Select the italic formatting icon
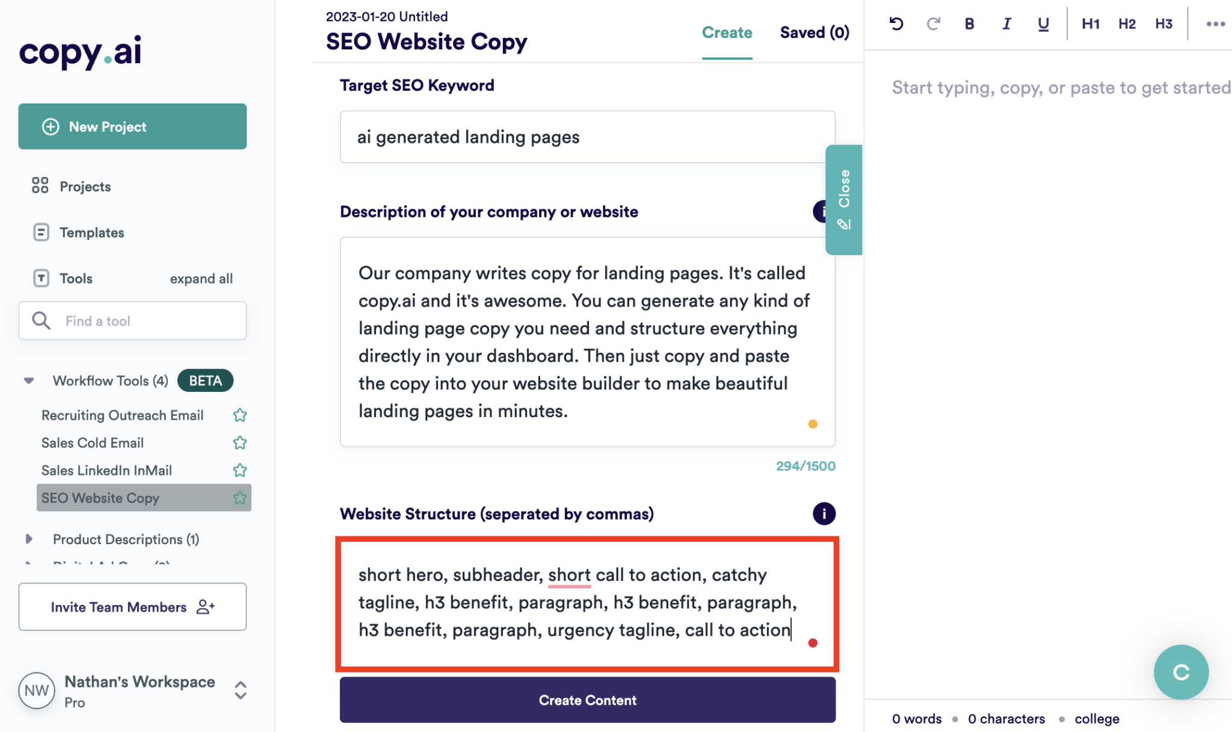1232x732 pixels. coord(1006,23)
